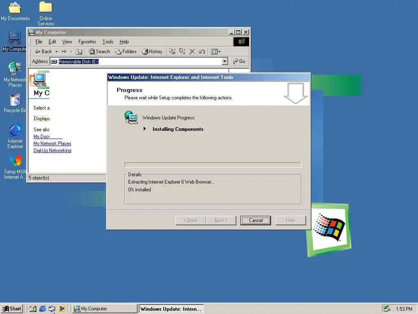Open the File menu in My Computer
The width and height of the screenshot is (418, 314).
pos(39,42)
